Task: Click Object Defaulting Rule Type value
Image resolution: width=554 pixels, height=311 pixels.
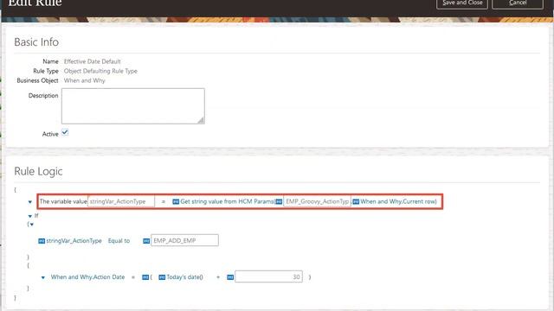Action: [100, 71]
